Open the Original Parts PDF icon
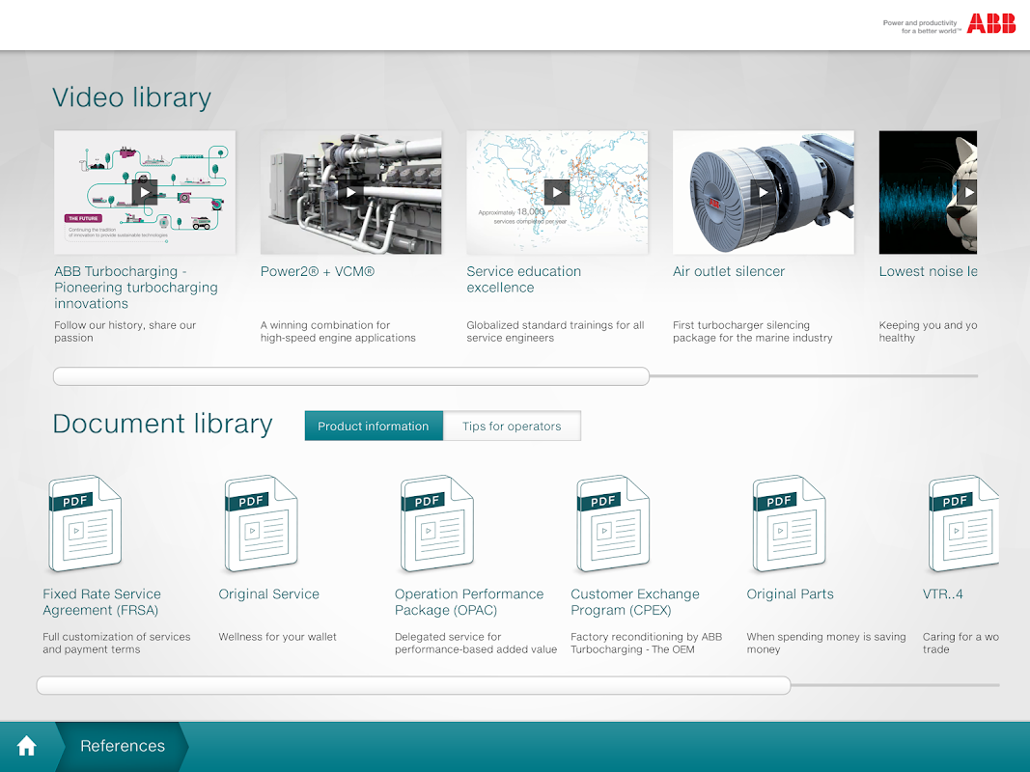 click(789, 524)
